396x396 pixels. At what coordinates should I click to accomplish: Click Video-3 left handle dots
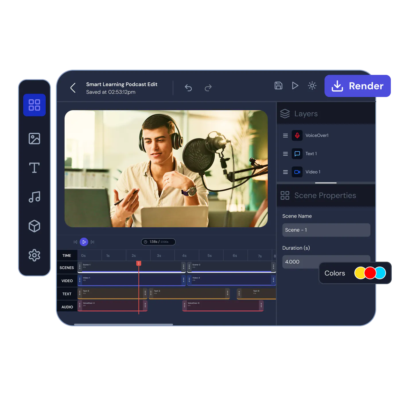pos(189,280)
